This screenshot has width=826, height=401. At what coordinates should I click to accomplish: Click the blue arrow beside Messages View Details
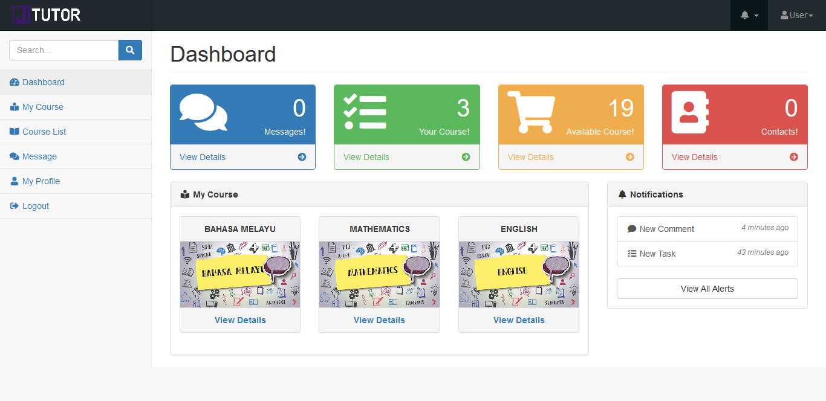click(302, 157)
